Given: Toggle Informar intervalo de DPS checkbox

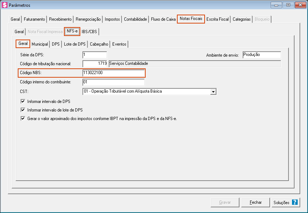Looking at the screenshot, I should click(x=23, y=102).
